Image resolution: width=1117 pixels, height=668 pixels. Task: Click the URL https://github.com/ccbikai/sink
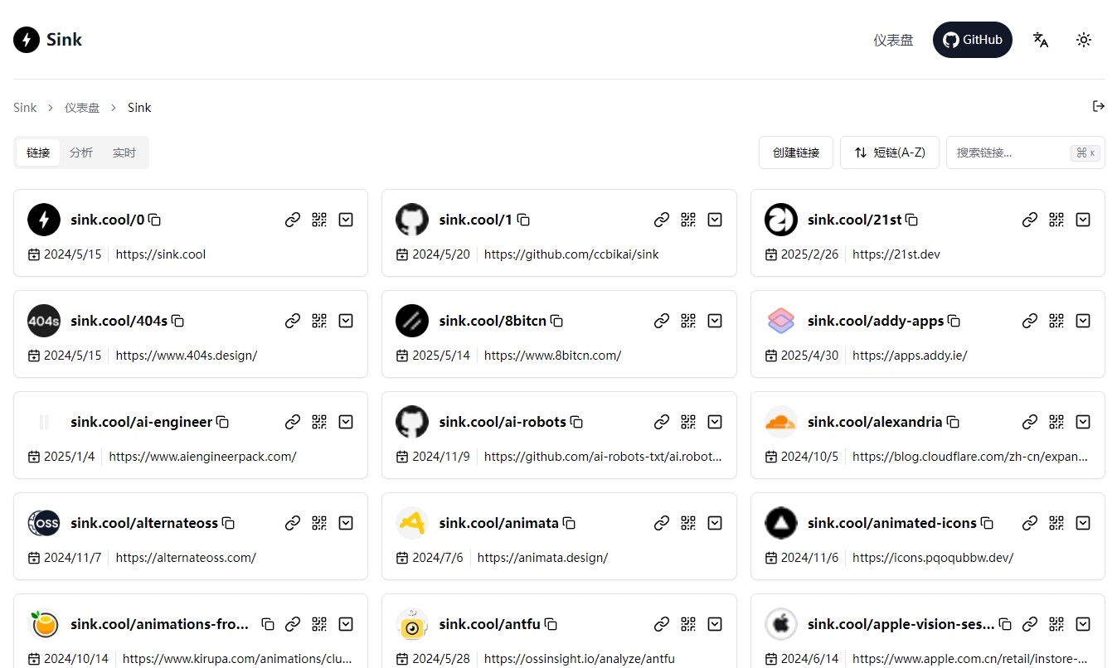tap(571, 254)
